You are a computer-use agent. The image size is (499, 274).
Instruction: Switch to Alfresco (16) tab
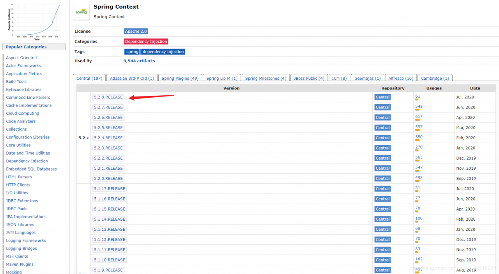(401, 78)
